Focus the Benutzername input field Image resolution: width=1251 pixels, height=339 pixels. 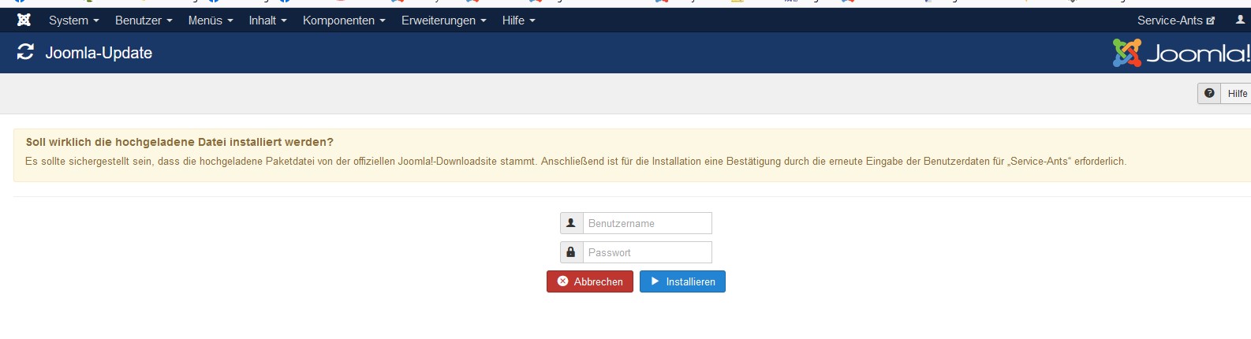click(x=647, y=223)
